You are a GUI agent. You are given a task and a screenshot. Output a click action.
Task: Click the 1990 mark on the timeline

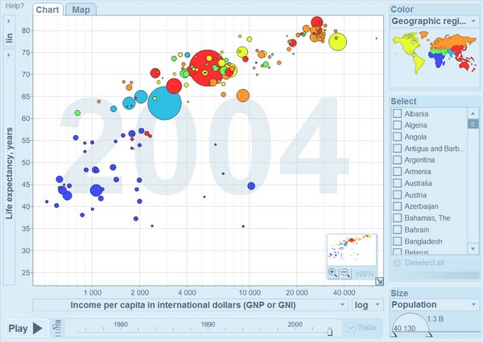pyautogui.click(x=208, y=324)
